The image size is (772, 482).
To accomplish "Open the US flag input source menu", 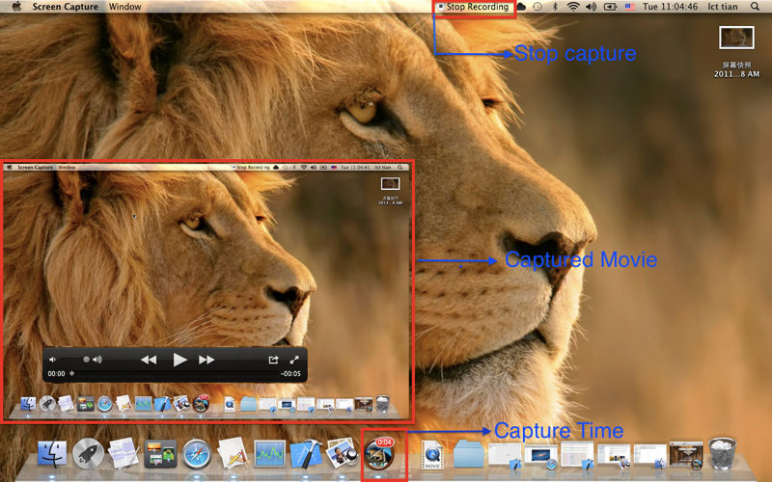I will pyautogui.click(x=630, y=7).
